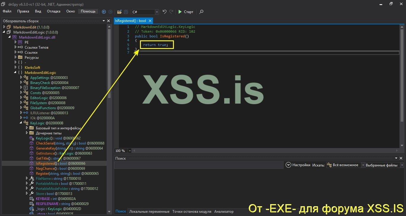Click the Start debugging icon
Screen dimensions: 406x216
click(180, 12)
